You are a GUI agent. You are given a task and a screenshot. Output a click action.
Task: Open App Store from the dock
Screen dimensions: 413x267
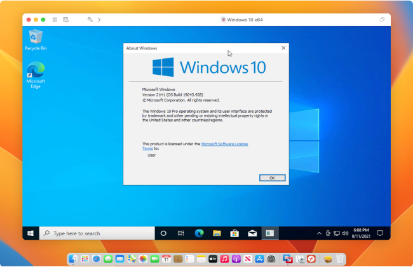tap(259, 259)
